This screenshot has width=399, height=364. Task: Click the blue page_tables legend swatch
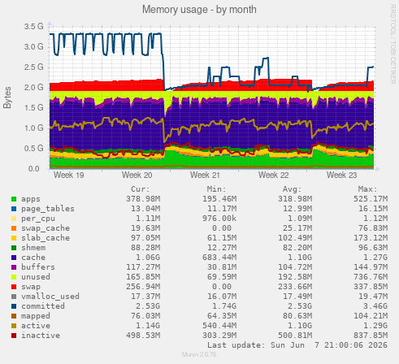point(14,209)
